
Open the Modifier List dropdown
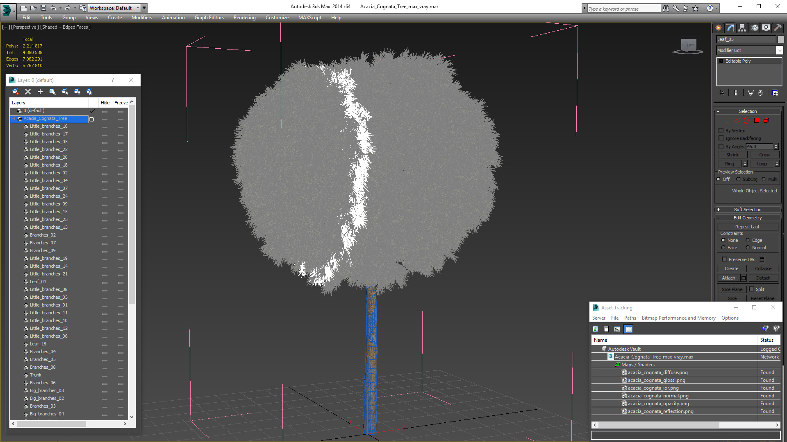779,50
